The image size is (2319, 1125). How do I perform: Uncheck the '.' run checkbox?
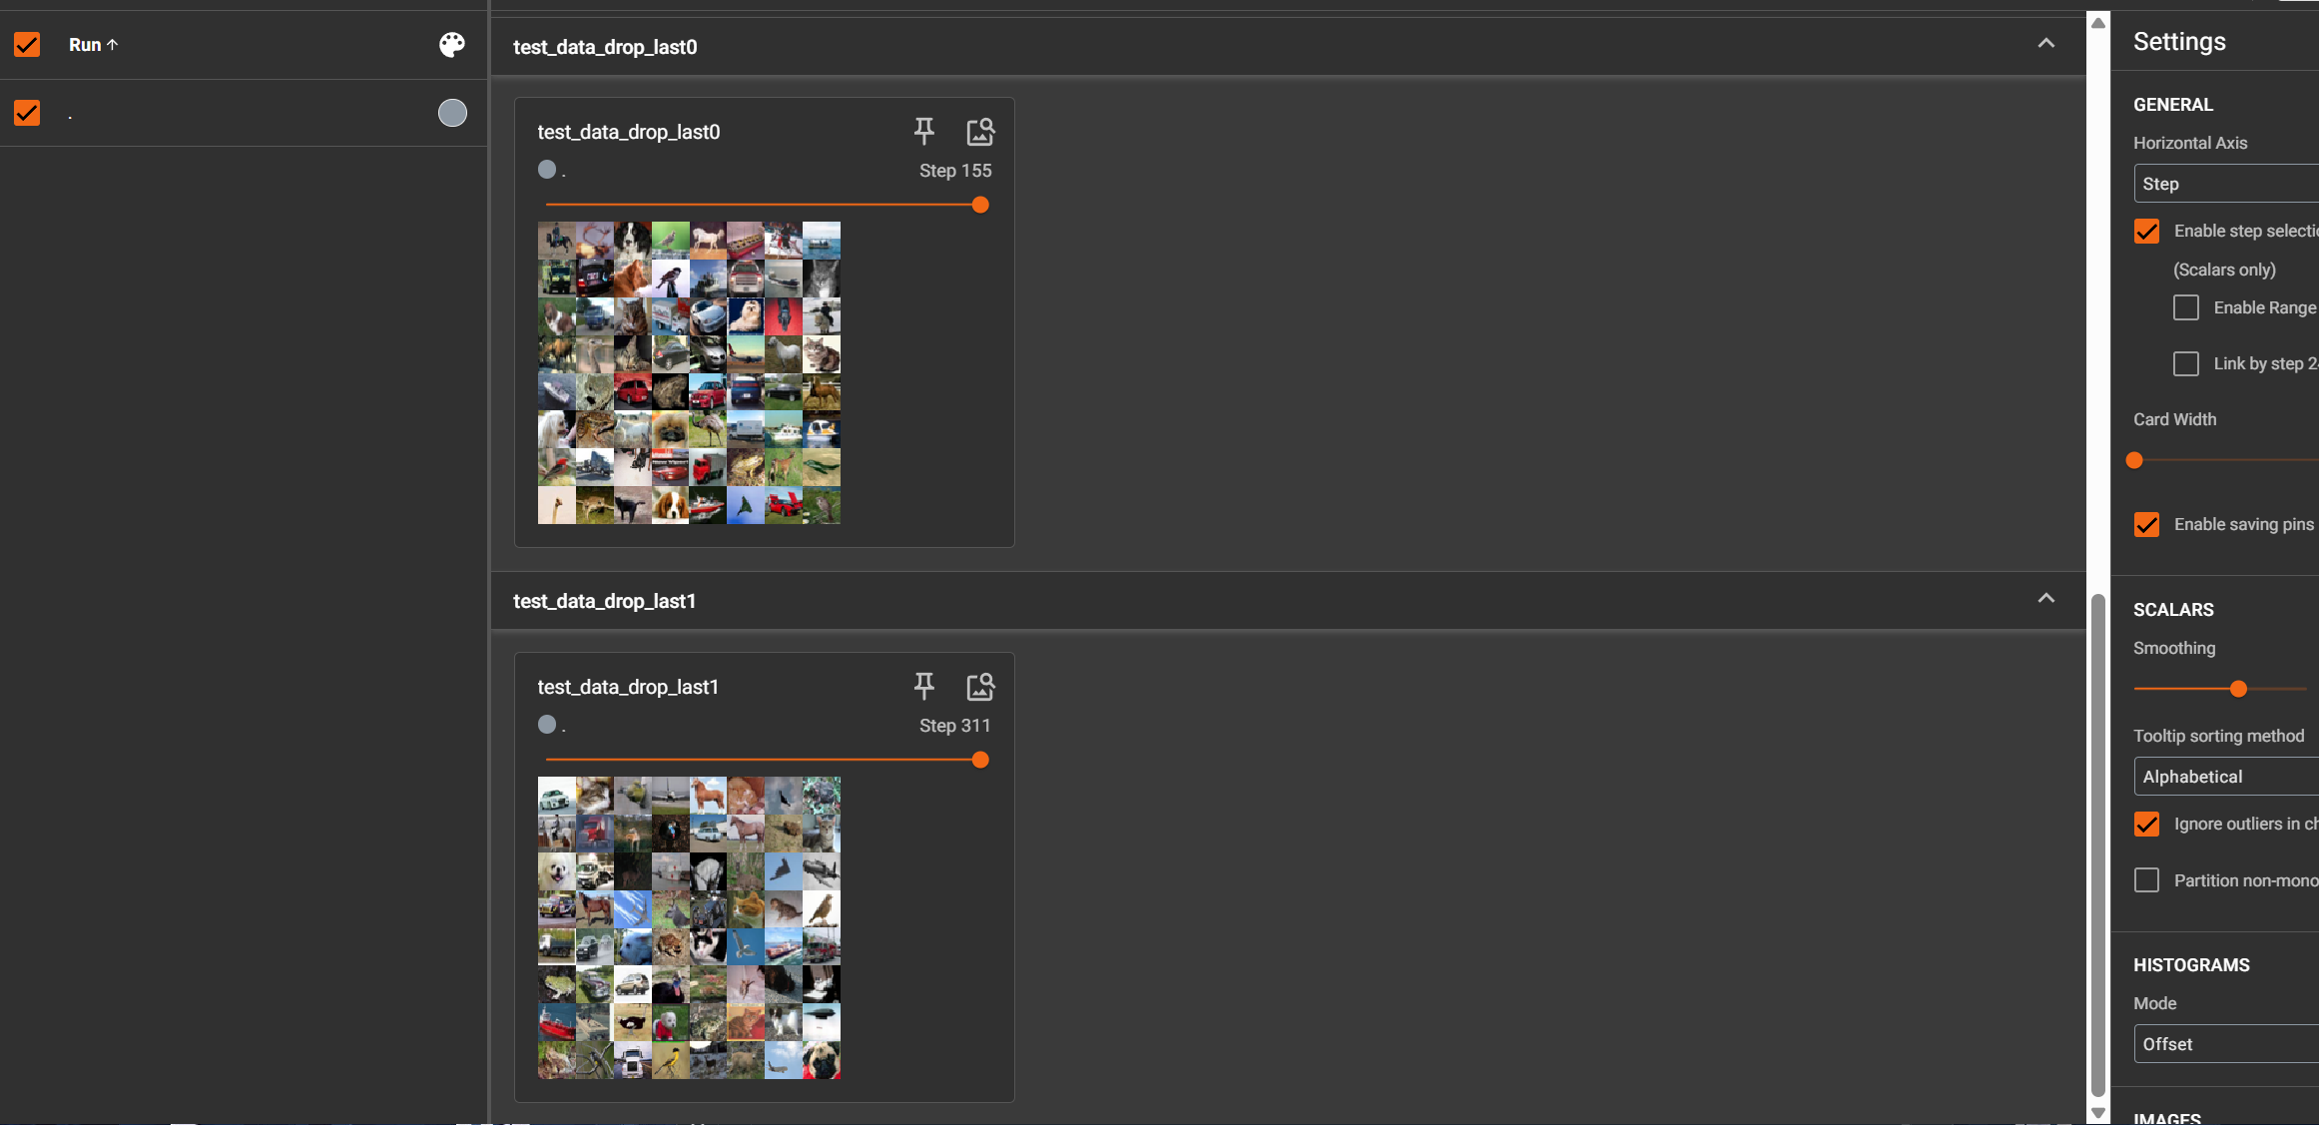27,113
